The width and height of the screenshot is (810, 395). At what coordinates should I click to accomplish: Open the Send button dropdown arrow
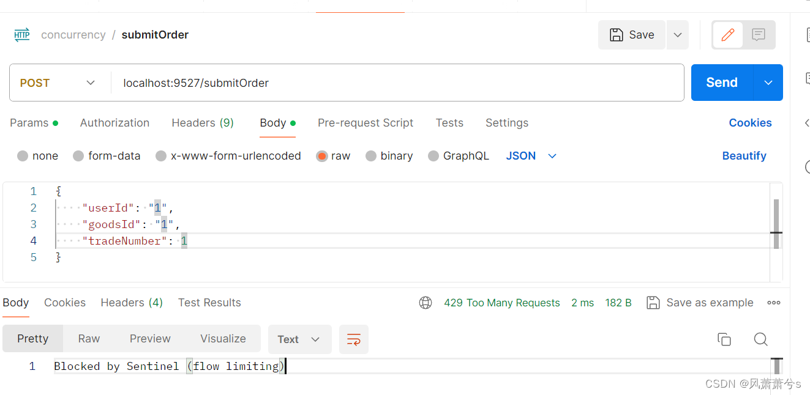pos(768,82)
